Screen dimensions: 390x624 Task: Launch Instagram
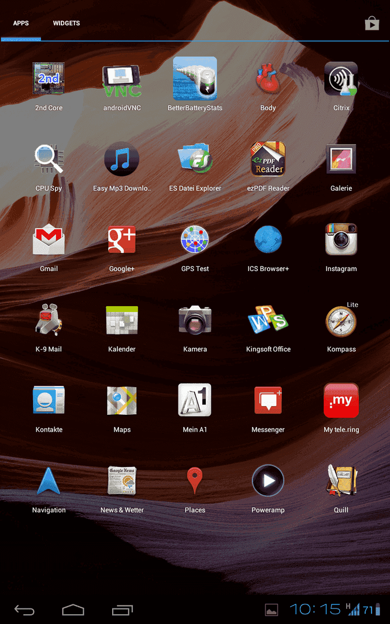pyautogui.click(x=341, y=240)
